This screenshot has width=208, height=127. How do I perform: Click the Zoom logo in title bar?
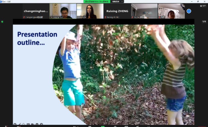1,1
